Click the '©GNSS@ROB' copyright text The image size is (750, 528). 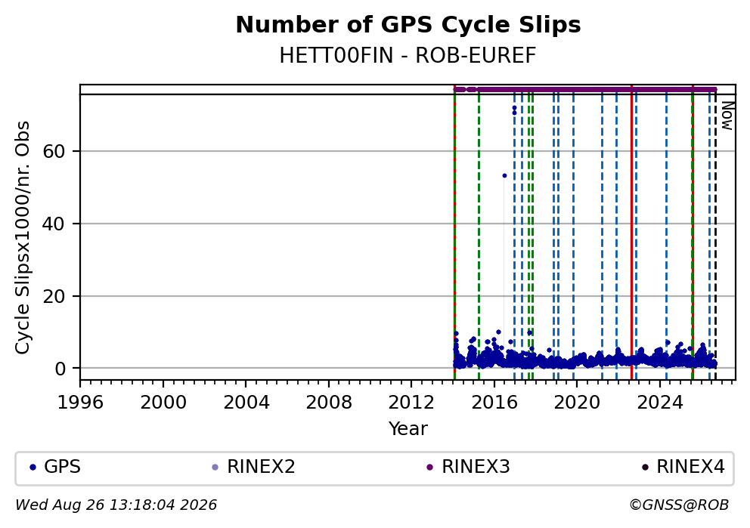coord(679,505)
